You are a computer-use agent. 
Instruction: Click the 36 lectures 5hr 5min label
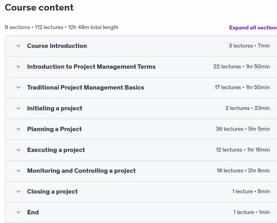tap(243, 129)
